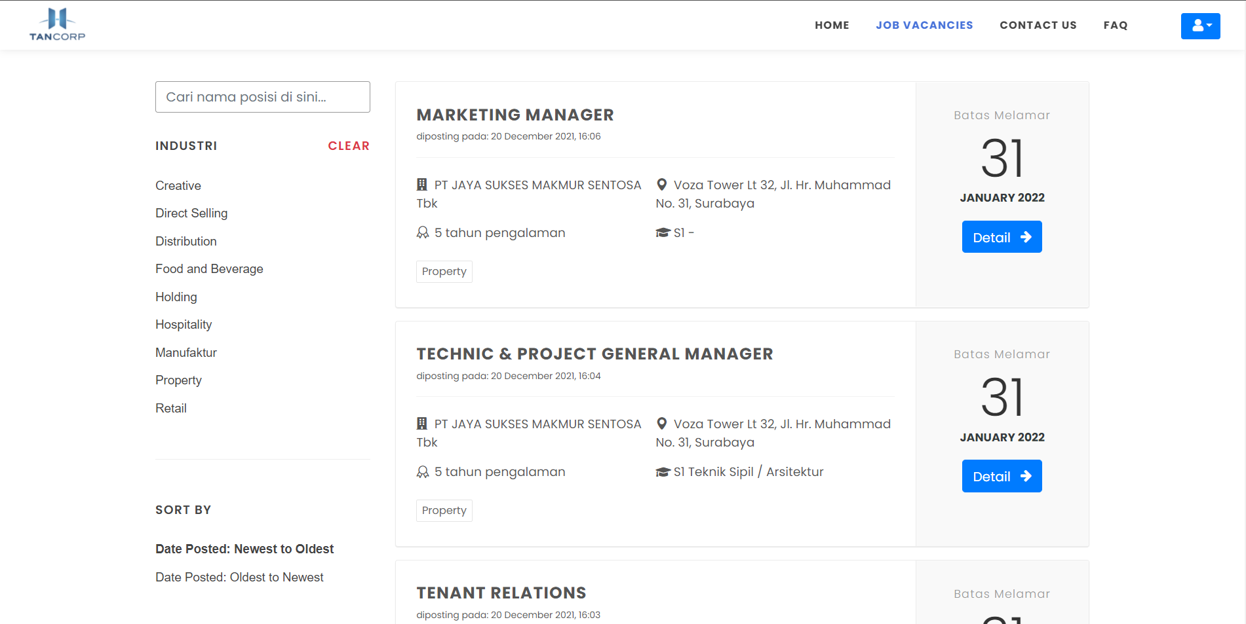Click the location pin for Technic Project listing

pos(662,424)
